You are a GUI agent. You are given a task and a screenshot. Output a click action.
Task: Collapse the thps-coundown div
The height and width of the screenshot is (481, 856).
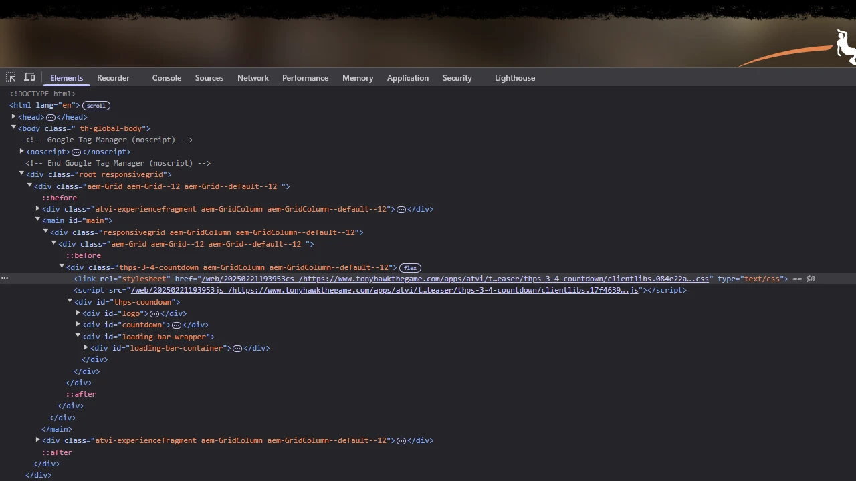click(x=70, y=301)
